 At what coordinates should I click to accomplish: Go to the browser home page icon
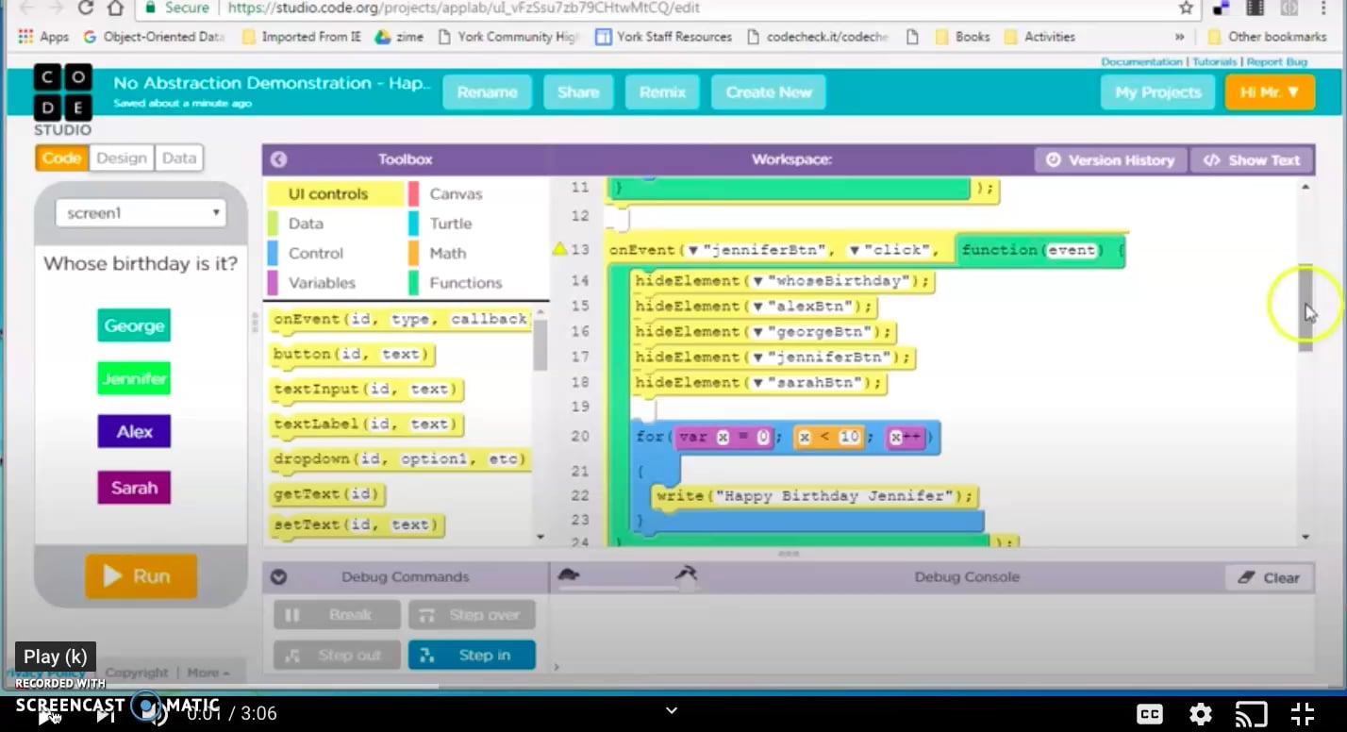point(115,8)
